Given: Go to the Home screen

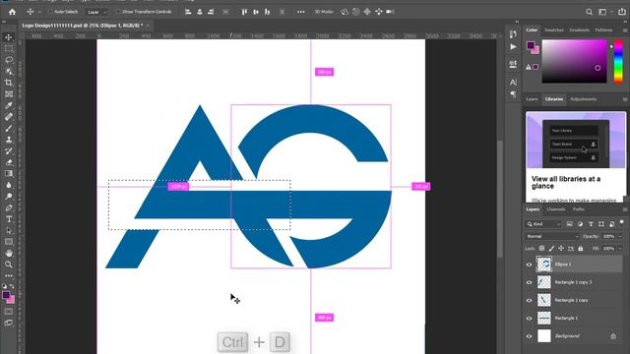Looking at the screenshot, I should (12, 12).
